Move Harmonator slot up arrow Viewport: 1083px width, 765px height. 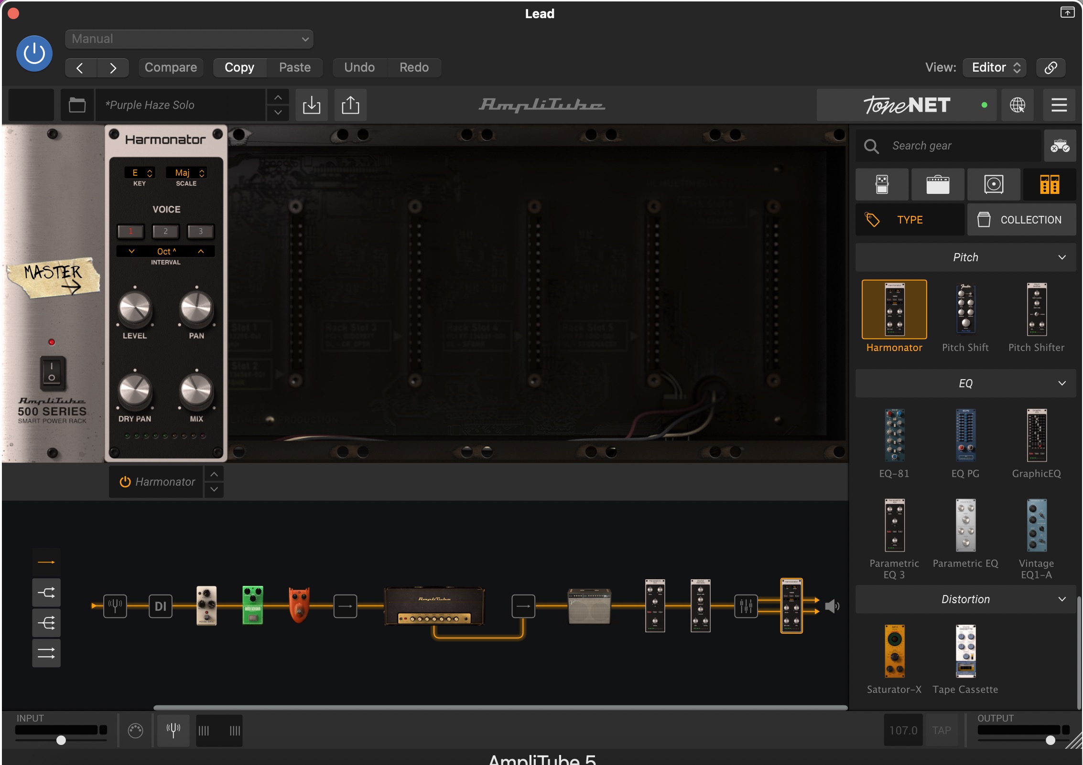tap(214, 474)
